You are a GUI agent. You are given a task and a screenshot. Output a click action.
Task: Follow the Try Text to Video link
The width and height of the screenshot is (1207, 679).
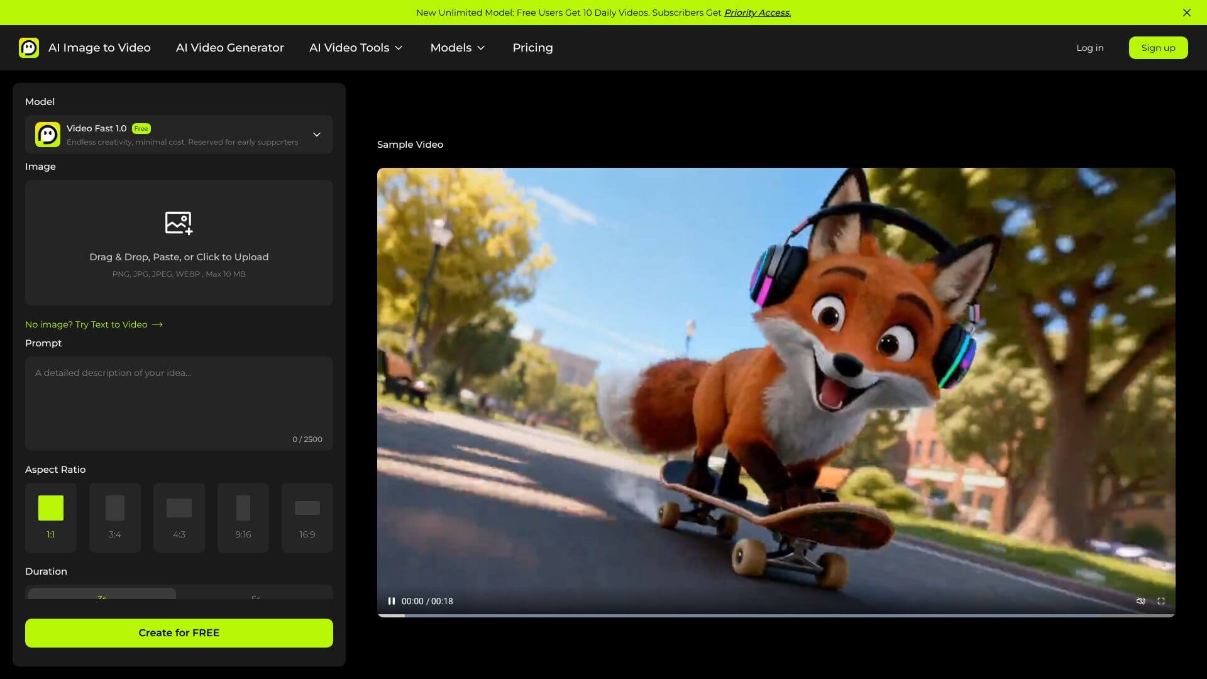pos(94,324)
